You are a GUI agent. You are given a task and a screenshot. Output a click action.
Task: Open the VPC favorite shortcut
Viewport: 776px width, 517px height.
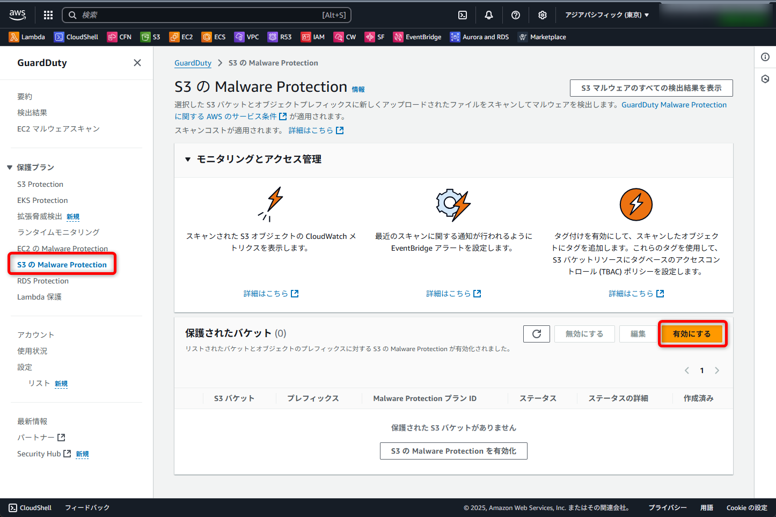247,37
